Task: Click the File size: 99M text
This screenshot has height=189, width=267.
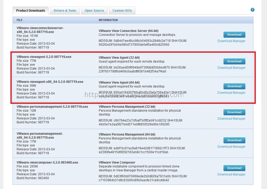Action: coord(26,86)
